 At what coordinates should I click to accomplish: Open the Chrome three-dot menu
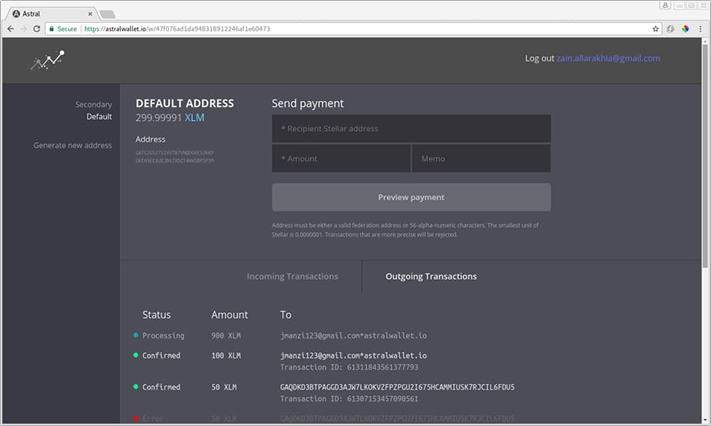[x=700, y=28]
